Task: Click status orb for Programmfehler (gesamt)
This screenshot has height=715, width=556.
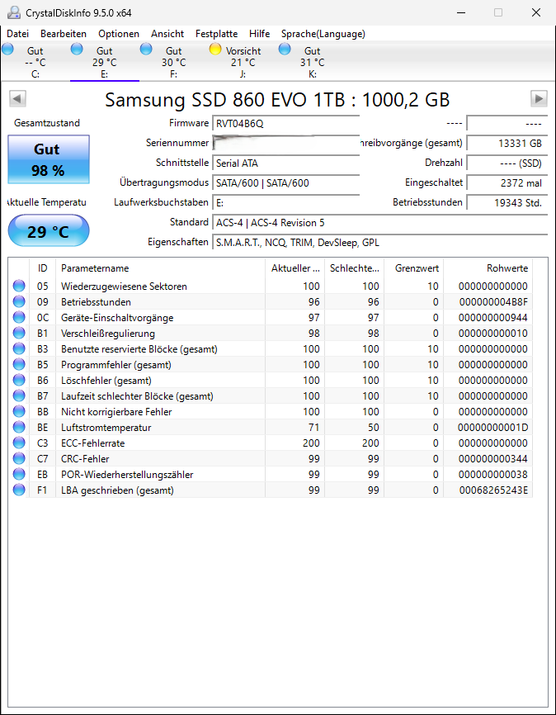Action: (x=19, y=364)
